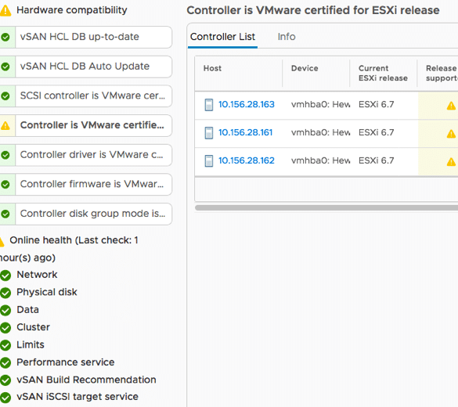Click green check icon for Controller disk group mode
Image resolution: width=458 pixels, height=407 pixels.
click(5, 214)
